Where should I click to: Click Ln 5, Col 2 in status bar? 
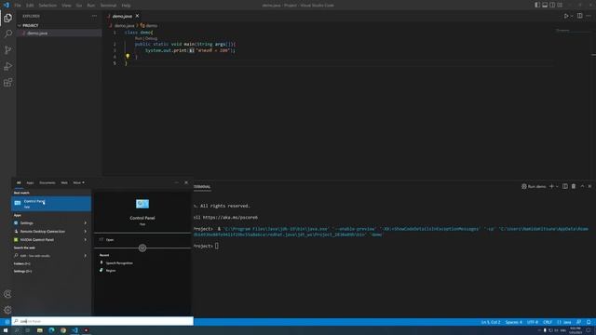491,322
